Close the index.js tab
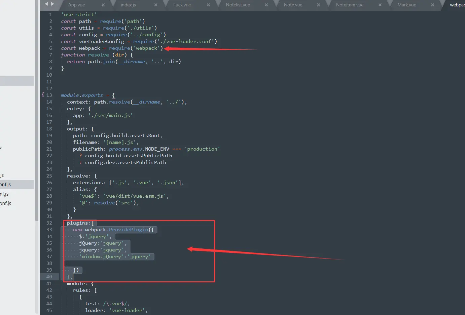The image size is (465, 315). coord(156,5)
